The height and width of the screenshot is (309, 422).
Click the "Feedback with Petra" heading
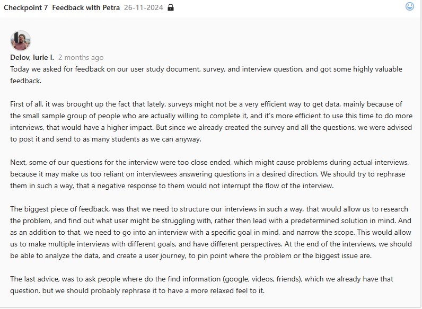pyautogui.click(x=86, y=8)
